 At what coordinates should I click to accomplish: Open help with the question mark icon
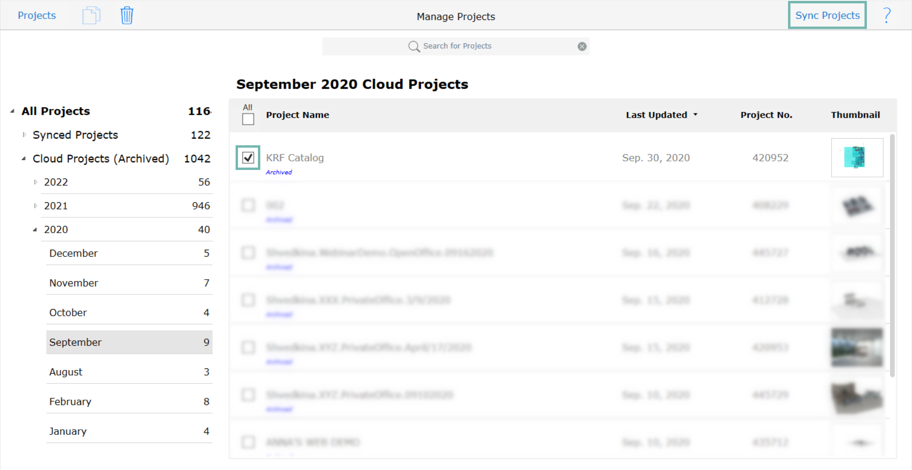[886, 16]
